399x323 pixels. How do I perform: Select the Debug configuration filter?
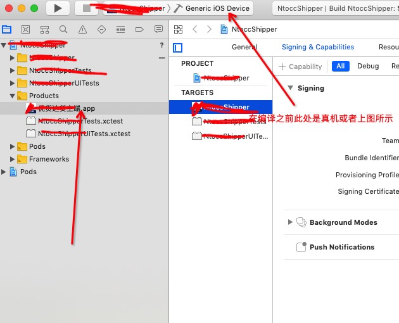tap(368, 66)
